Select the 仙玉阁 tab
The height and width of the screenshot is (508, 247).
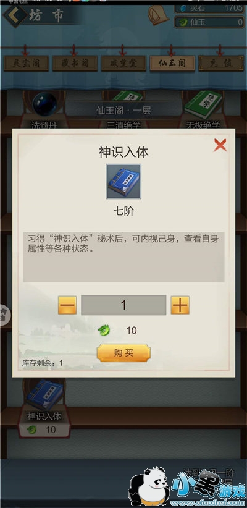(x=172, y=63)
